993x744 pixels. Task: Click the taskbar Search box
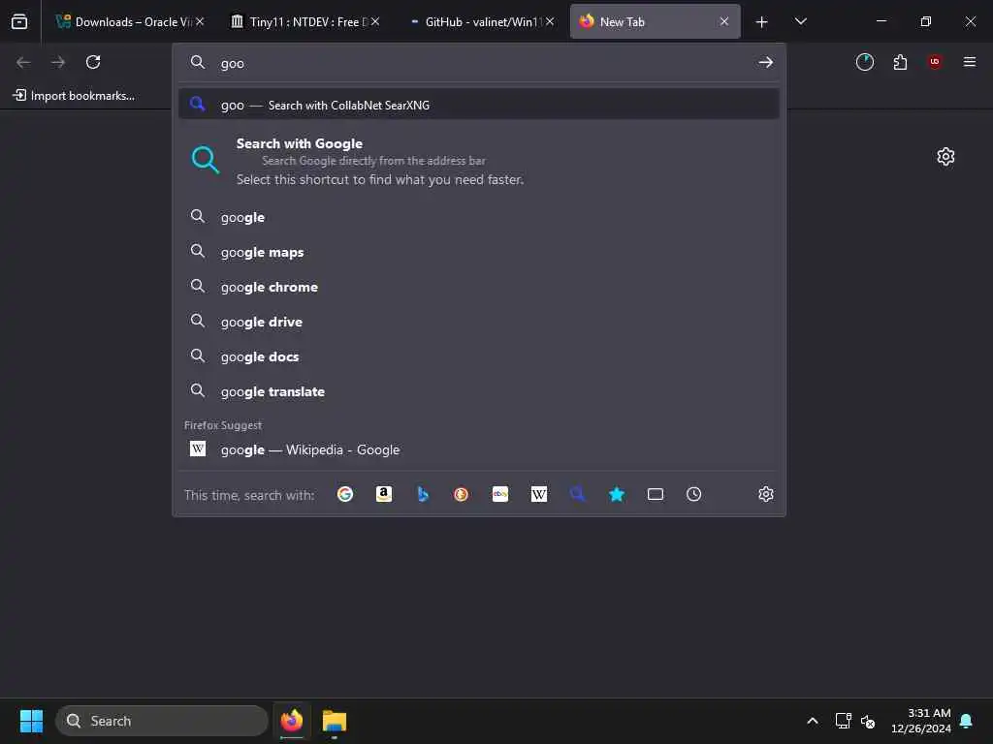tap(162, 721)
